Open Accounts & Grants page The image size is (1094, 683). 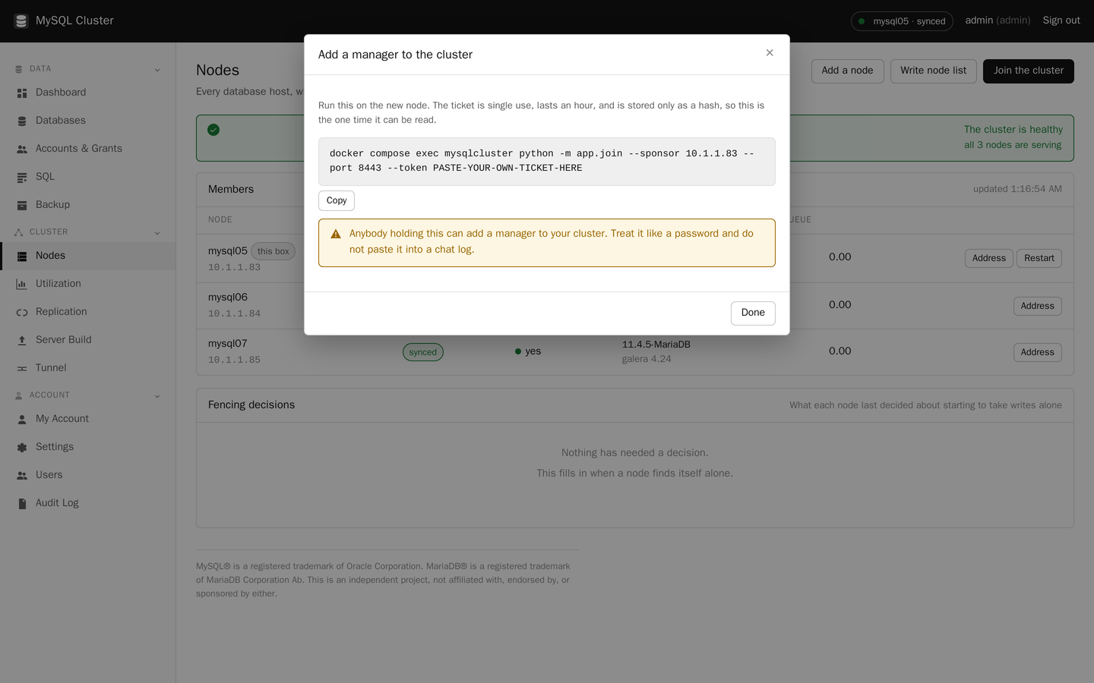click(88, 149)
